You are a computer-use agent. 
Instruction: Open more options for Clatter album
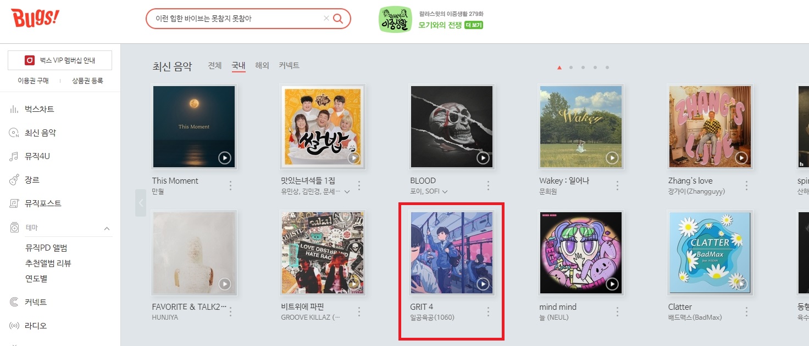coord(746,311)
